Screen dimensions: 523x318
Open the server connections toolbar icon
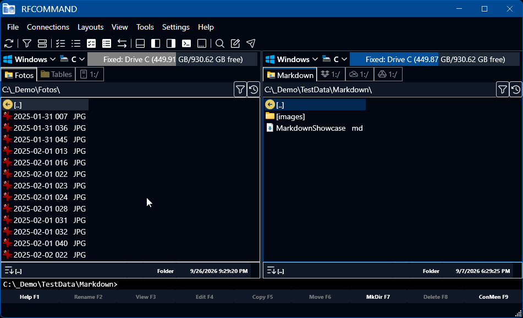(42, 43)
